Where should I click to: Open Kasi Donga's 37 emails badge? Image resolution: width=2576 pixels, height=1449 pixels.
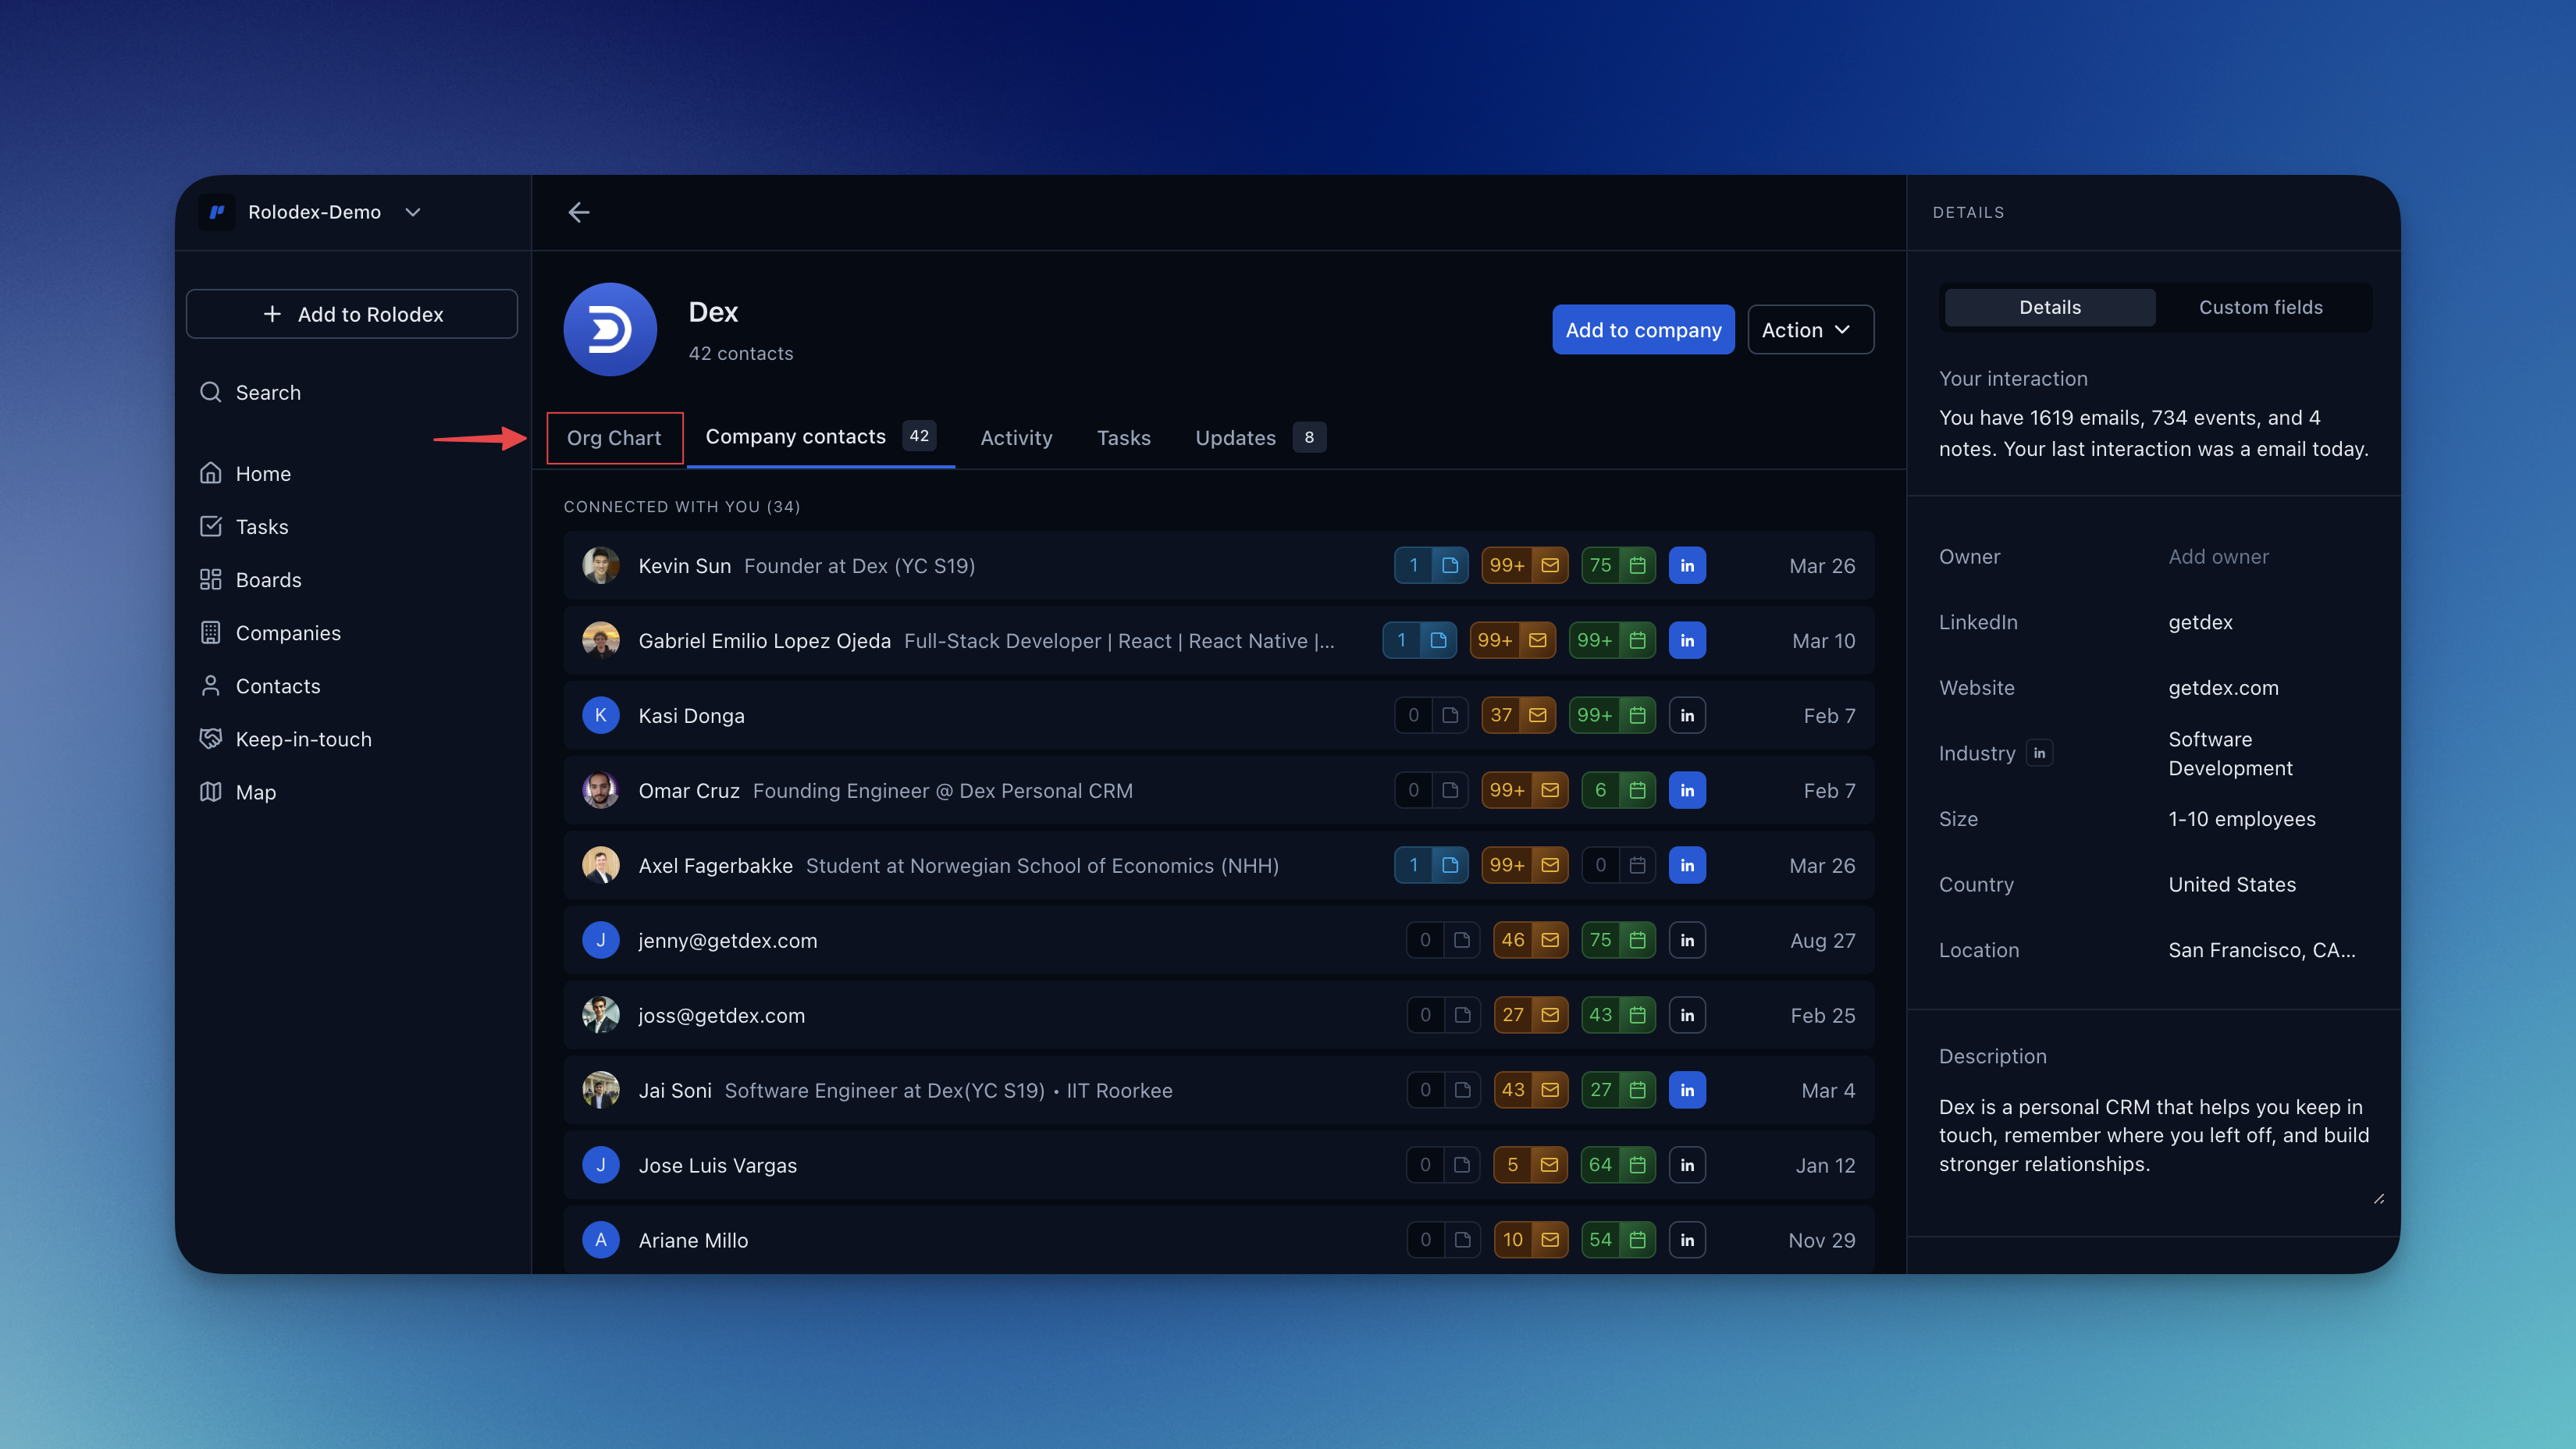click(1518, 716)
